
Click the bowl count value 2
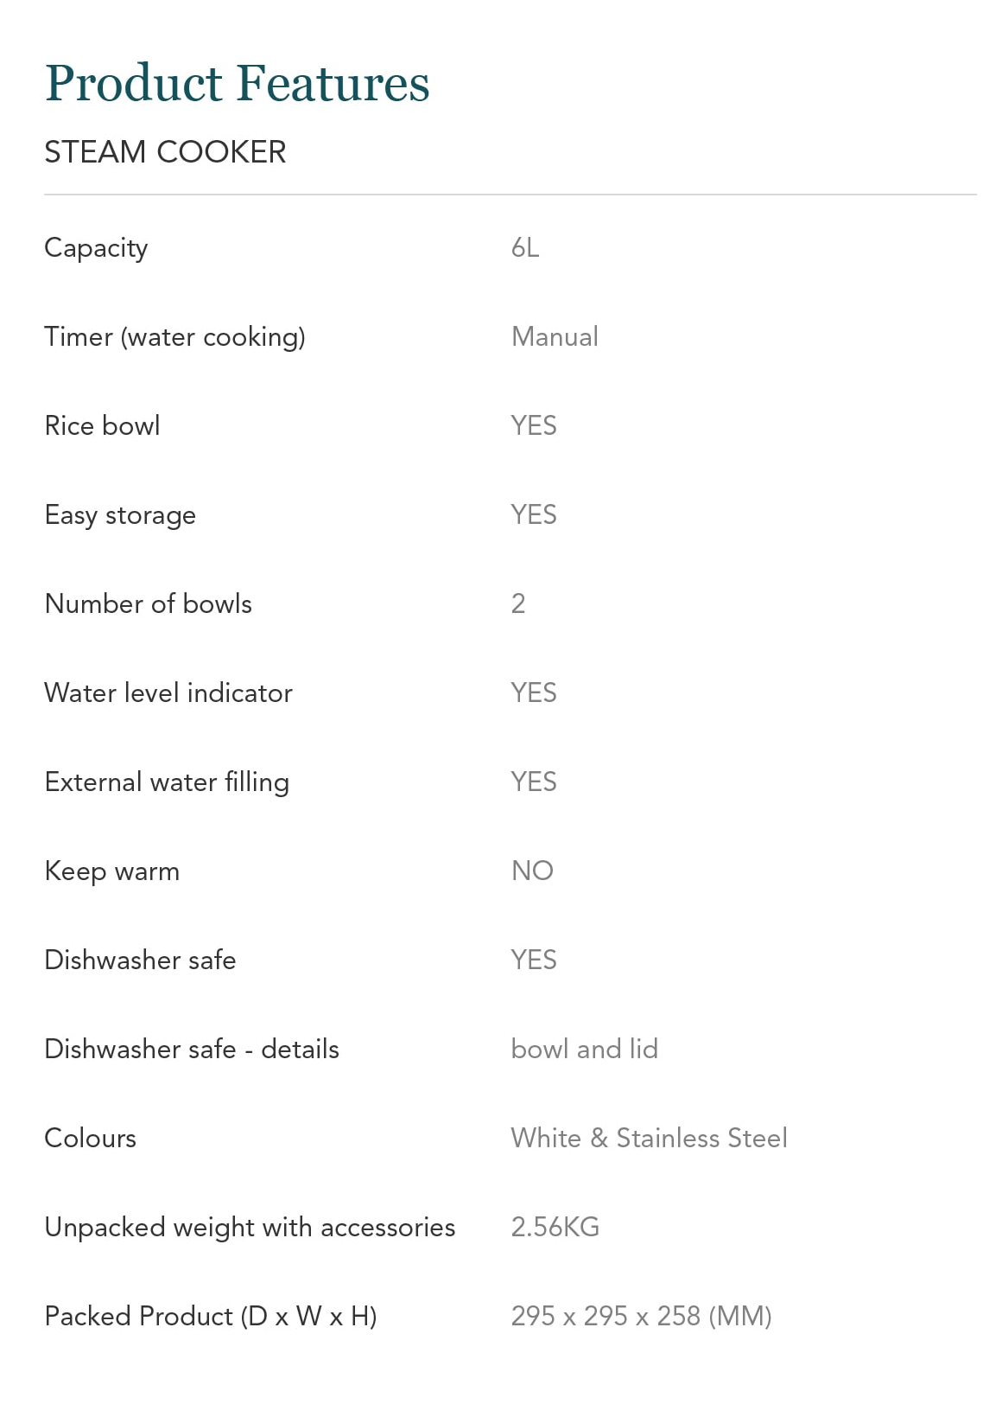point(518,604)
